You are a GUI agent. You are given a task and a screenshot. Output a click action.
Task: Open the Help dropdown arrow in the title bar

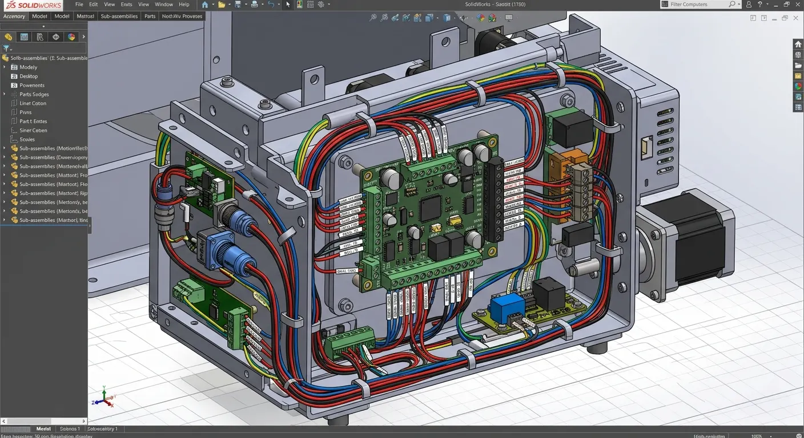[768, 5]
